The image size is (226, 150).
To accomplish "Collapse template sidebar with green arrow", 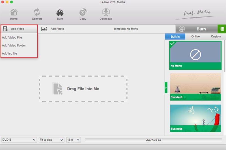I will click(x=166, y=88).
